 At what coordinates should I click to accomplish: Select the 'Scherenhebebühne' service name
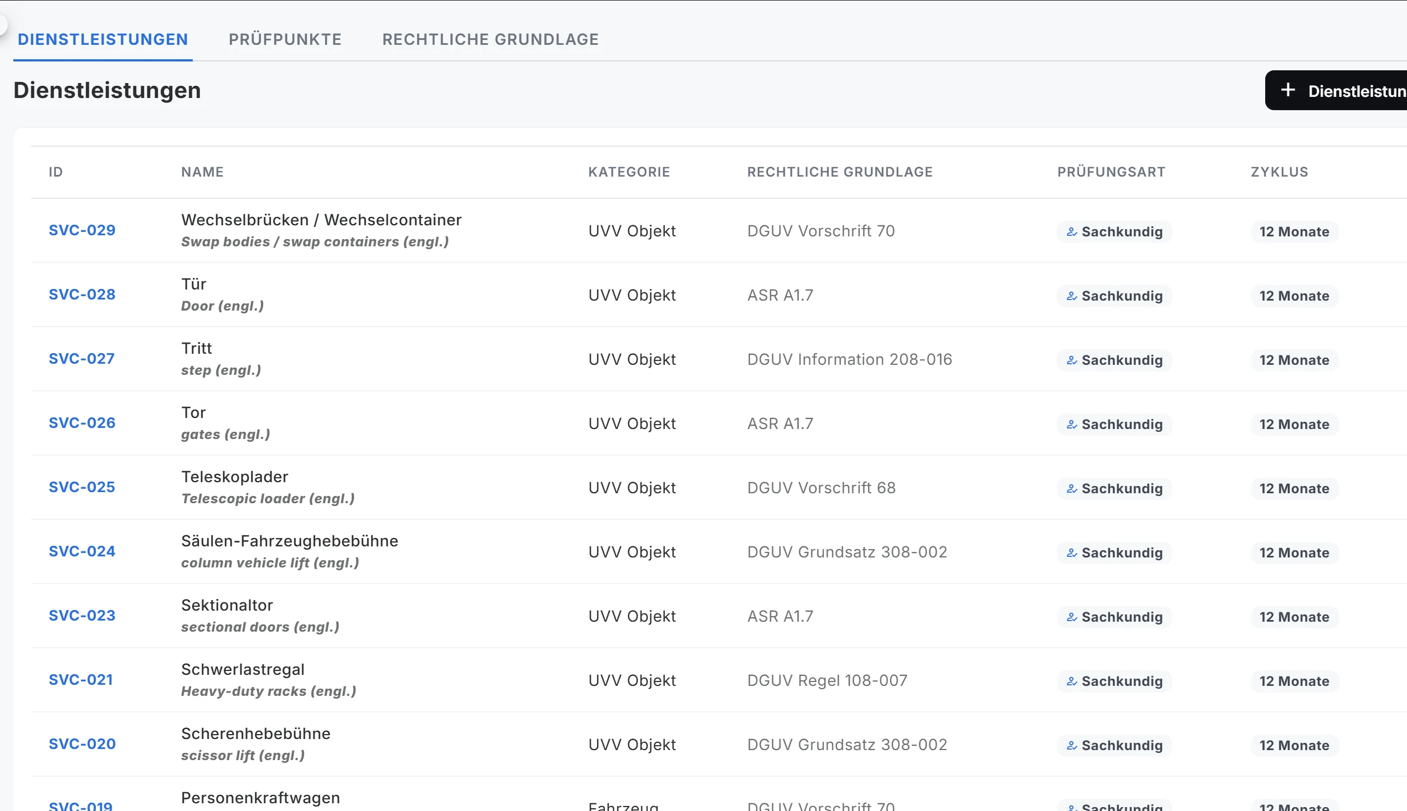[256, 733]
